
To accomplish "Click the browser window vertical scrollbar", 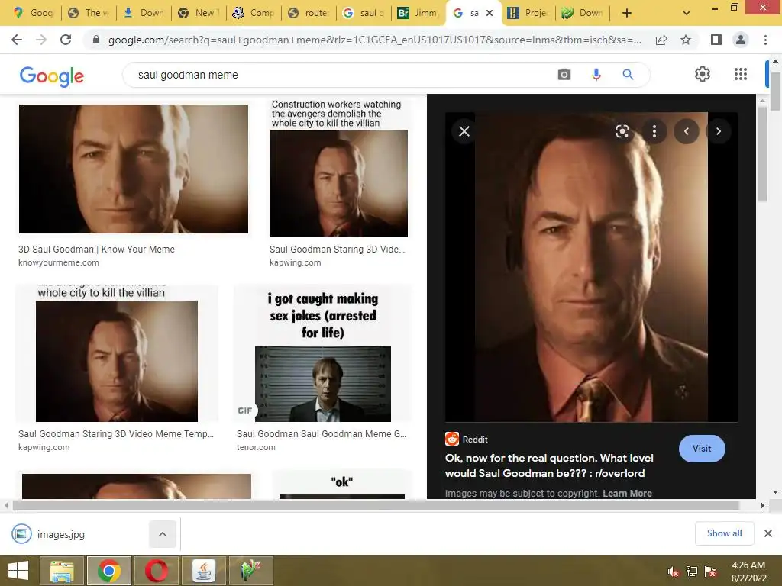I will coord(775,91).
